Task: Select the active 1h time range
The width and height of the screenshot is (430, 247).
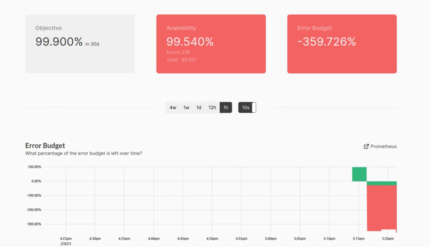Action: tap(226, 108)
